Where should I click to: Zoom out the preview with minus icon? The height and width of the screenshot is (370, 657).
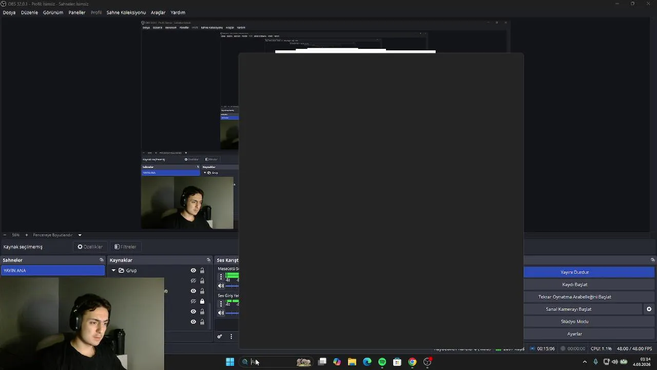tap(5, 235)
